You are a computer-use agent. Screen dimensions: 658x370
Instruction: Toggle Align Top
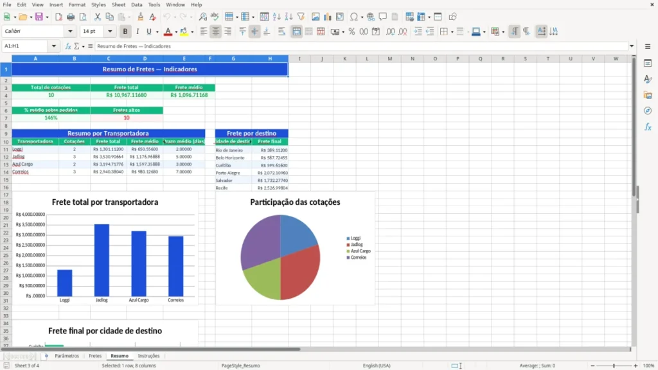coord(242,31)
